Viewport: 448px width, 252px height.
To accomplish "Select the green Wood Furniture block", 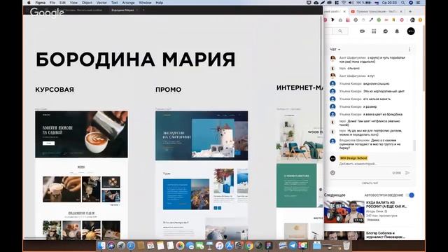I will [296, 185].
